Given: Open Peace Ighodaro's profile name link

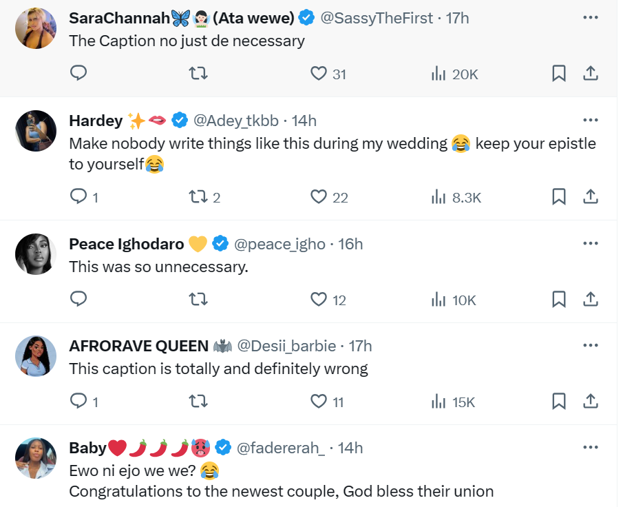Looking at the screenshot, I should 126,244.
